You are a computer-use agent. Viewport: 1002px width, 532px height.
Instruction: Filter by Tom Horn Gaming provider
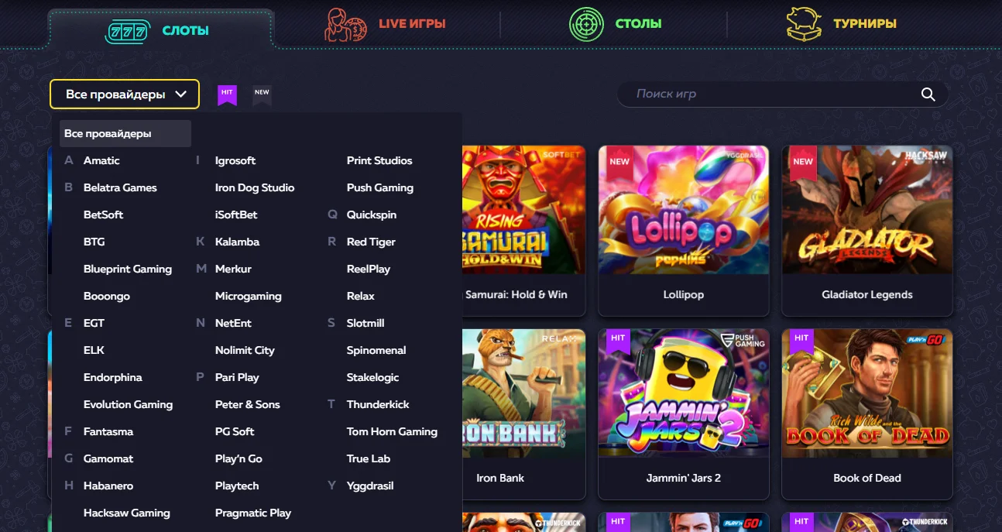pyautogui.click(x=392, y=431)
